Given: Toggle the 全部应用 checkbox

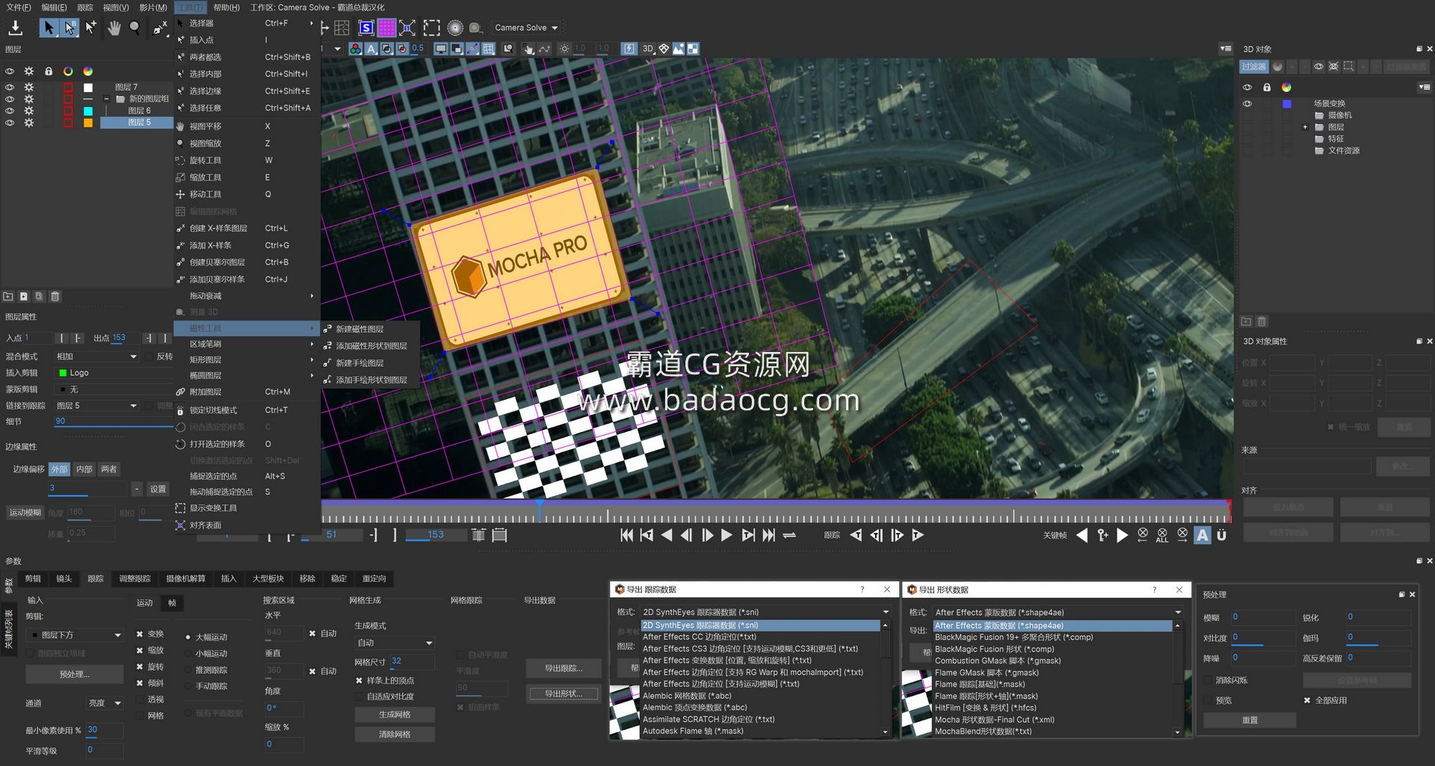Looking at the screenshot, I should click(x=1307, y=700).
